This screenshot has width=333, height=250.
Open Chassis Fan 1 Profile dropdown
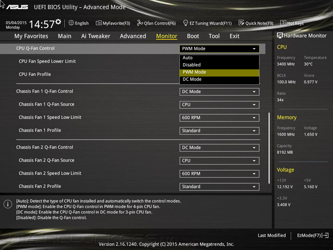tap(219, 131)
